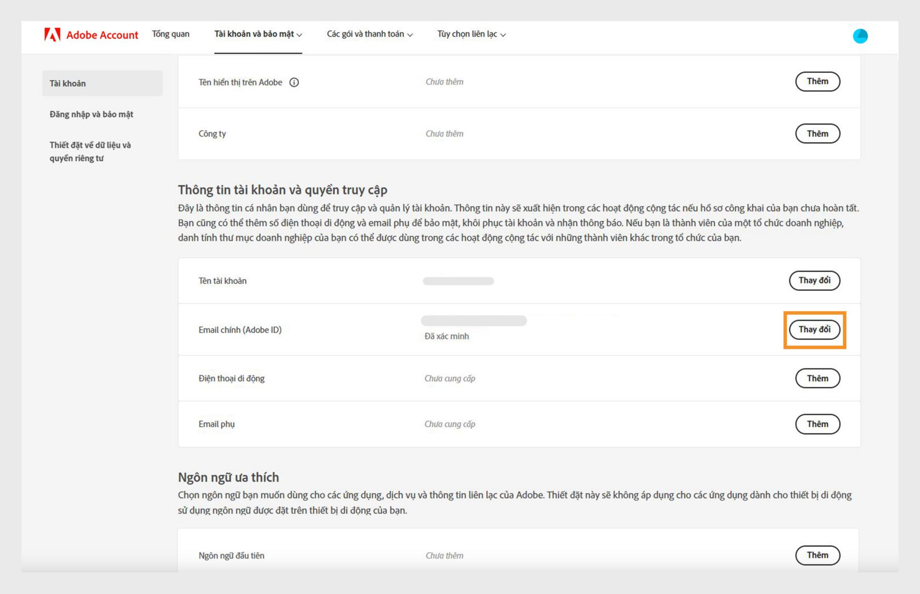Click Adobe Account title text

pyautogui.click(x=102, y=35)
